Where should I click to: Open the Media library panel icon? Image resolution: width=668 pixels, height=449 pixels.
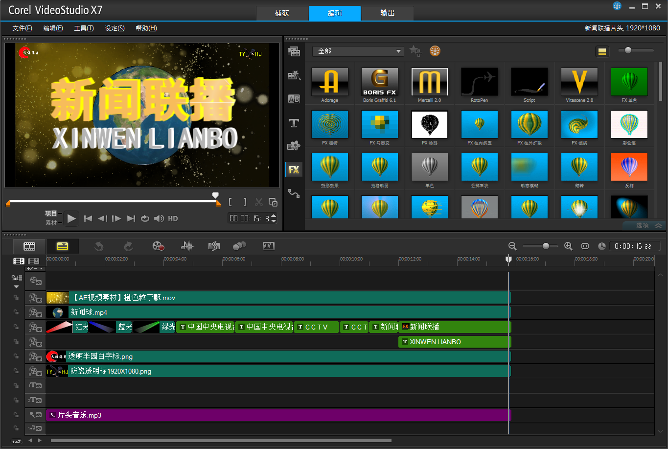(294, 51)
